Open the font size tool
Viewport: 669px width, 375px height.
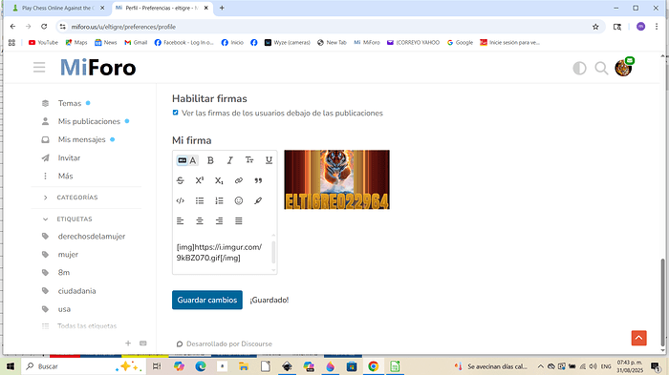(x=249, y=160)
